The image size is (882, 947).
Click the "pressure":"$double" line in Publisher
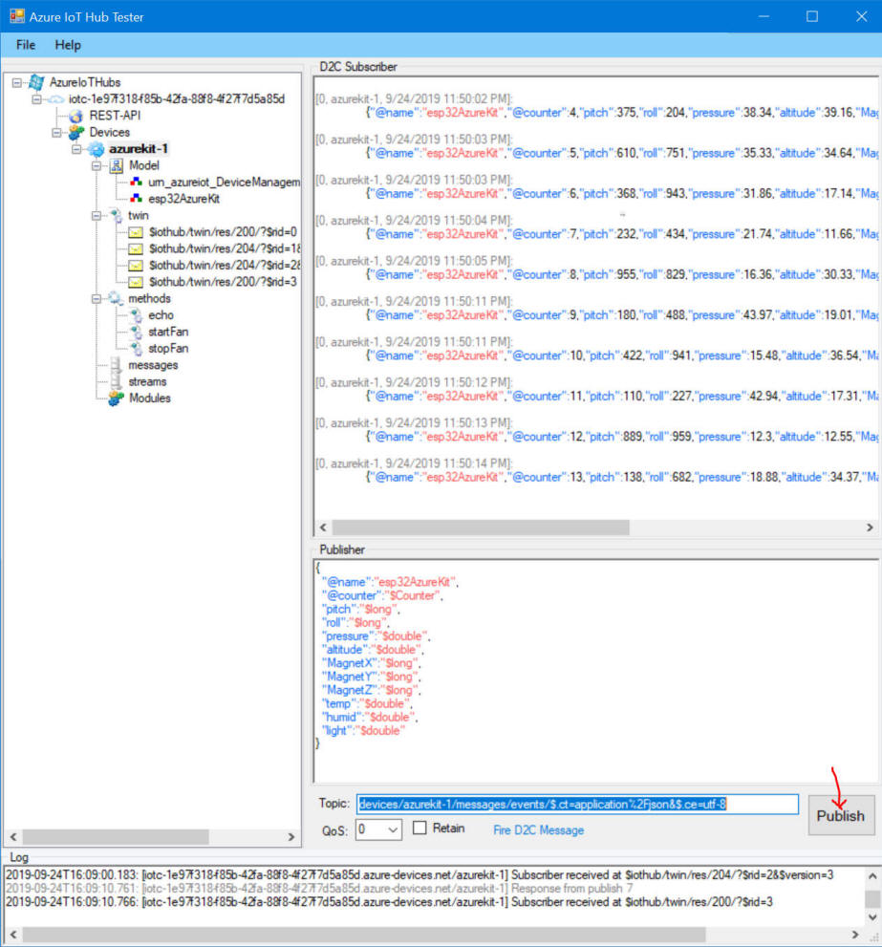[x=376, y=636]
